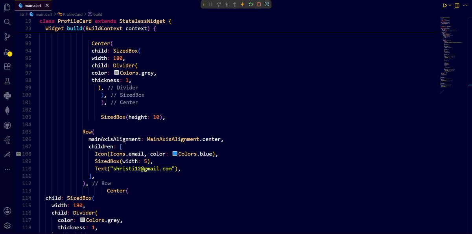Click the Row( call on line 105

pos(88,132)
